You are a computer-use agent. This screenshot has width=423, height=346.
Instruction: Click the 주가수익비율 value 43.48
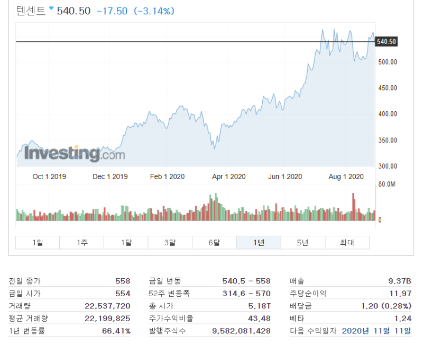coord(259,318)
